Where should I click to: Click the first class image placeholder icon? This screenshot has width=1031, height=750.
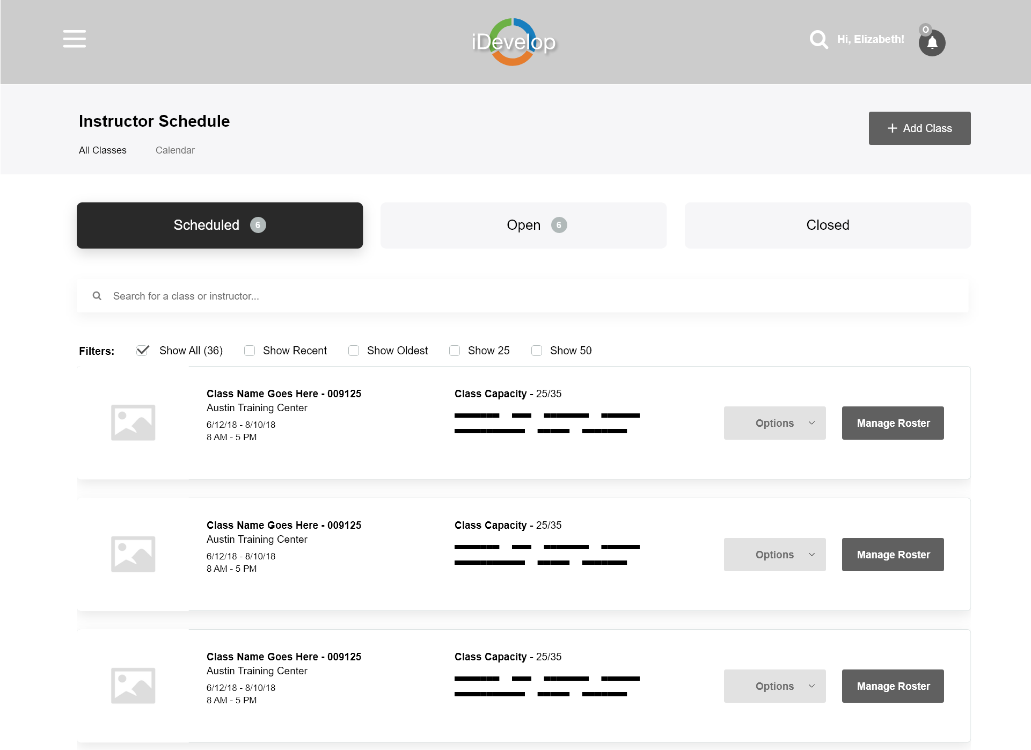[133, 423]
